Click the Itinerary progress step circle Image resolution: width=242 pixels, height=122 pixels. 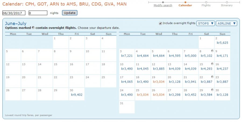tap(227, 2)
